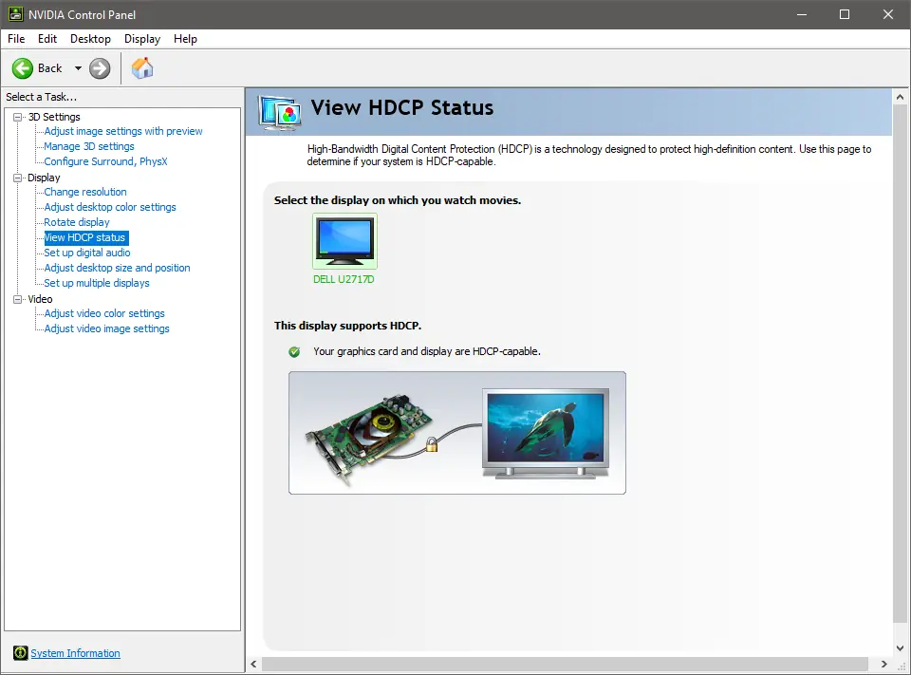This screenshot has height=675, width=911.
Task: Click the Forward arrow icon
Action: 100,68
